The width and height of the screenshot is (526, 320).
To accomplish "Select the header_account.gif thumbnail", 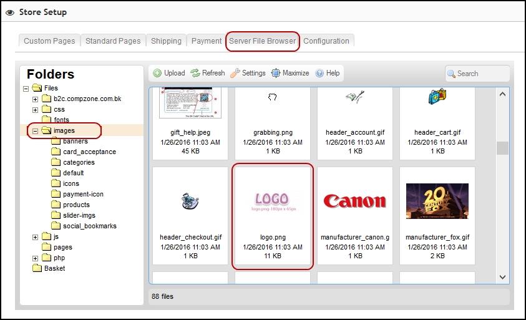I will click(x=355, y=97).
